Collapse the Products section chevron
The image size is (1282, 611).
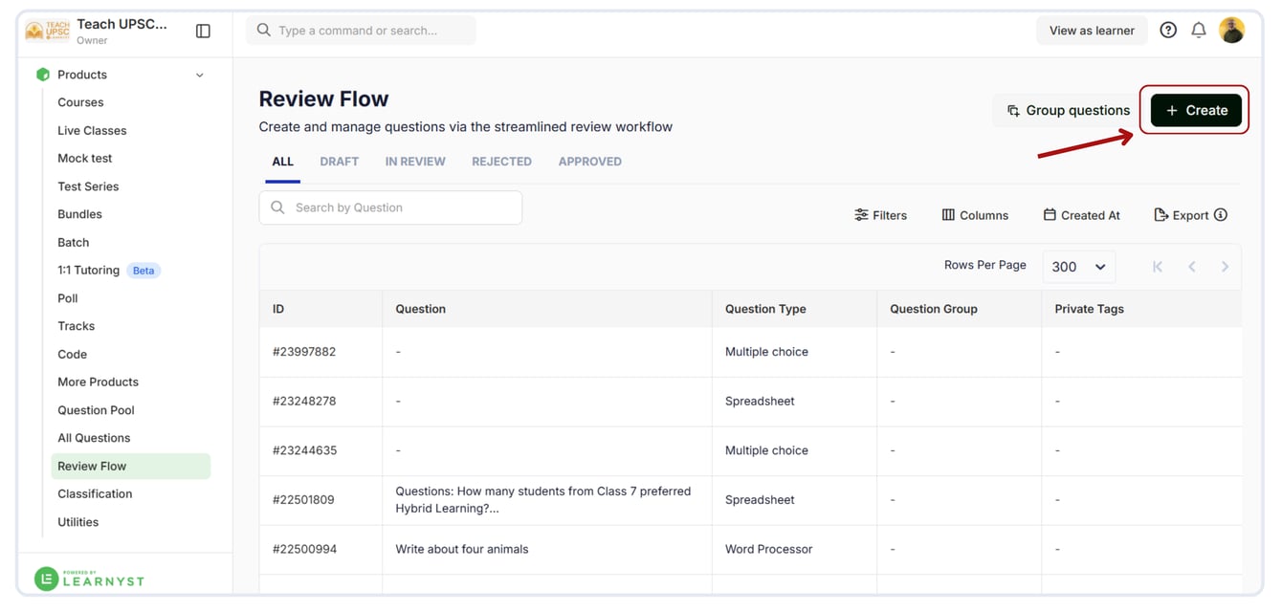[200, 75]
